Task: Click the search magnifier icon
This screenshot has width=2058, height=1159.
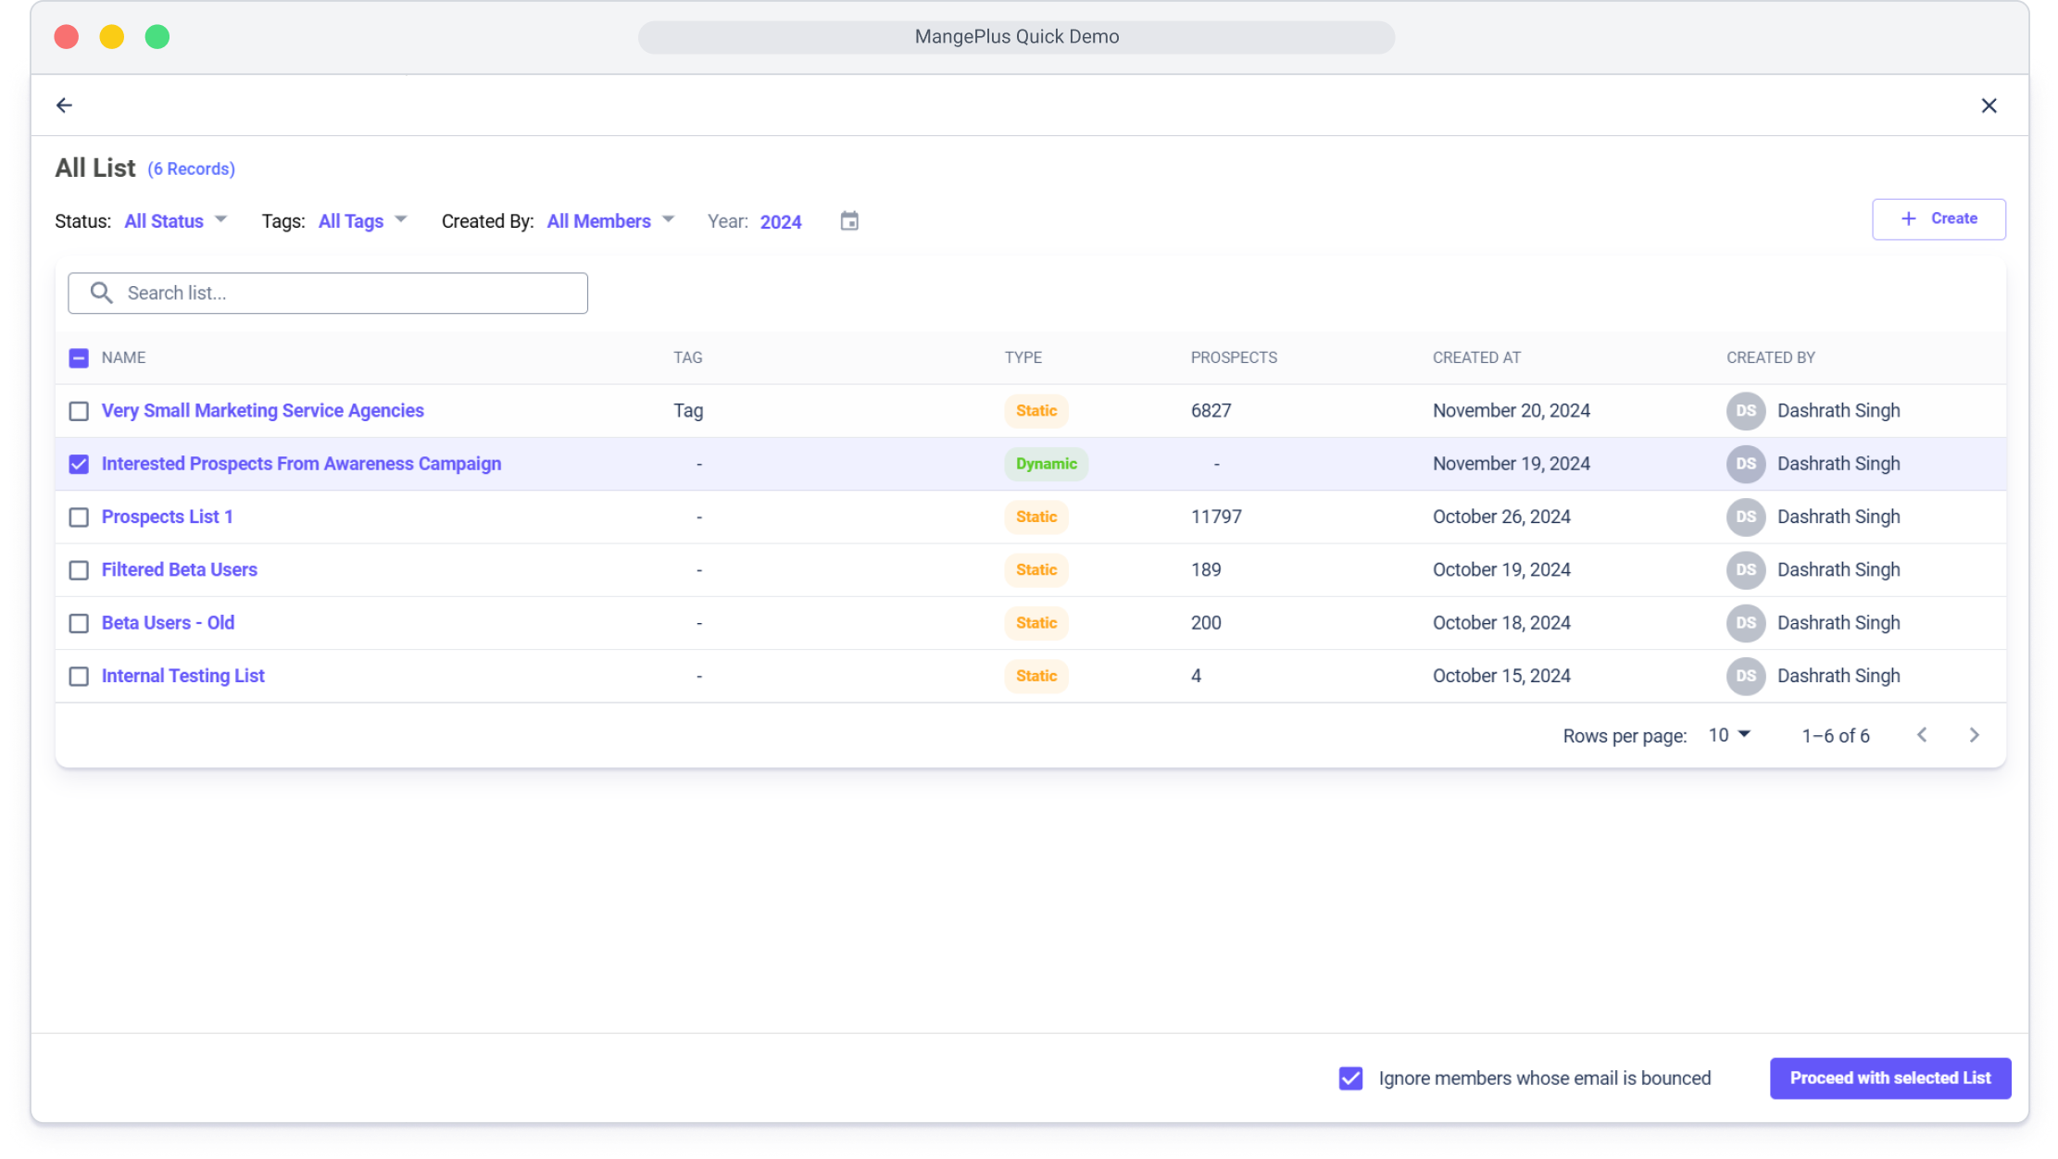Action: point(102,293)
